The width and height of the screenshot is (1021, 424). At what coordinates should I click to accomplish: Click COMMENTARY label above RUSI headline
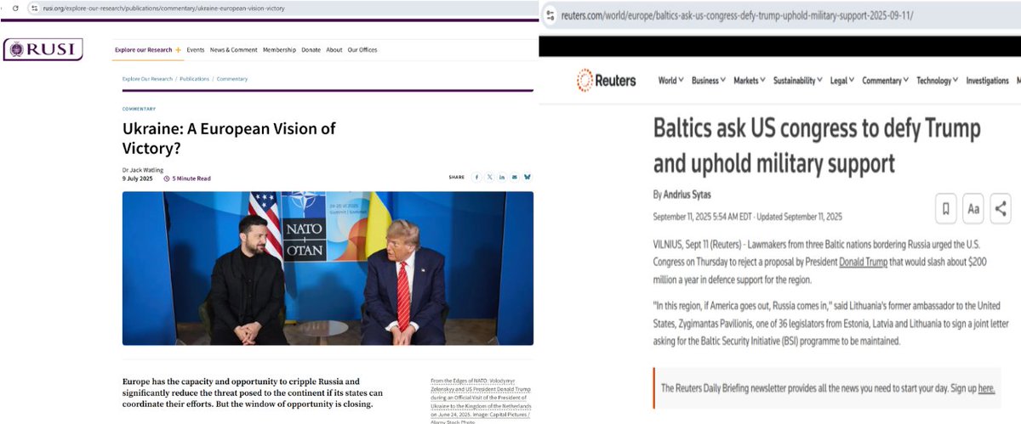[140, 109]
